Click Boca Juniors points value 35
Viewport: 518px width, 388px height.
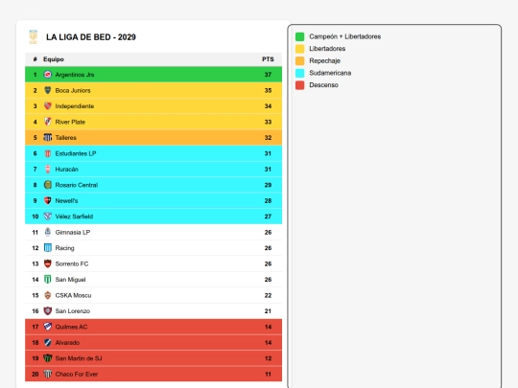pyautogui.click(x=268, y=90)
